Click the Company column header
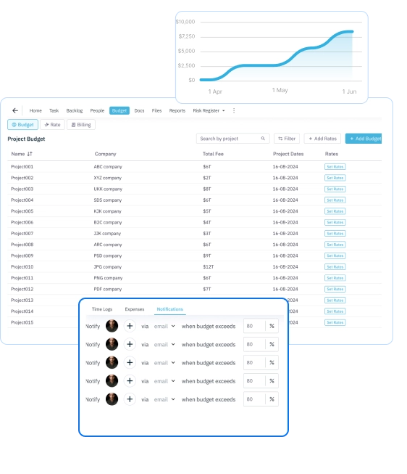This screenshot has height=474, width=407. click(x=105, y=154)
